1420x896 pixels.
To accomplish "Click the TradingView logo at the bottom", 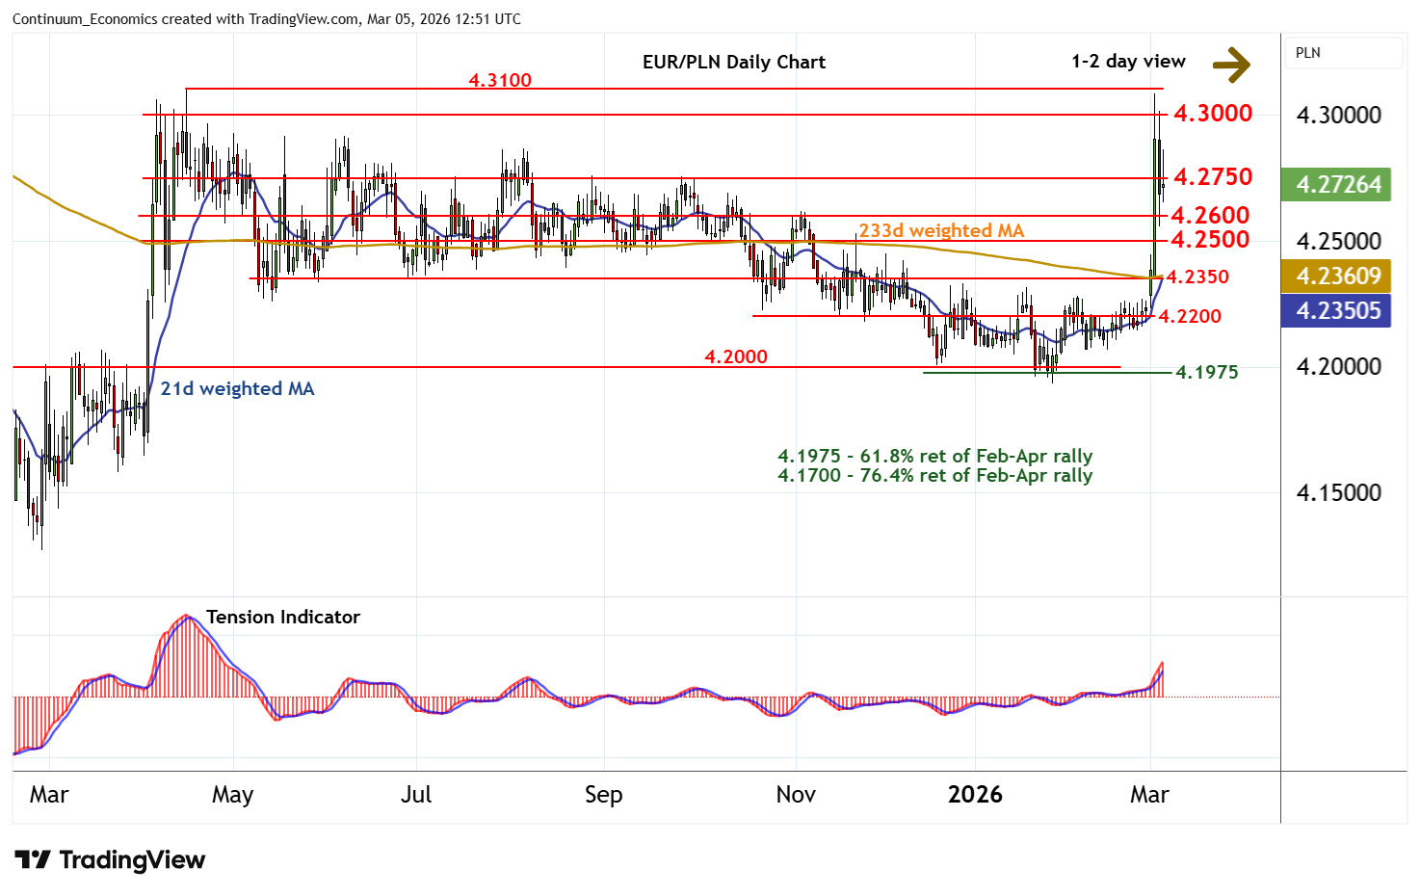I will click(x=111, y=859).
